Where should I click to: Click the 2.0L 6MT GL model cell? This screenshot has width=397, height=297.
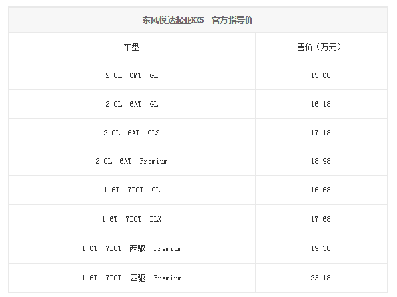[132, 75]
